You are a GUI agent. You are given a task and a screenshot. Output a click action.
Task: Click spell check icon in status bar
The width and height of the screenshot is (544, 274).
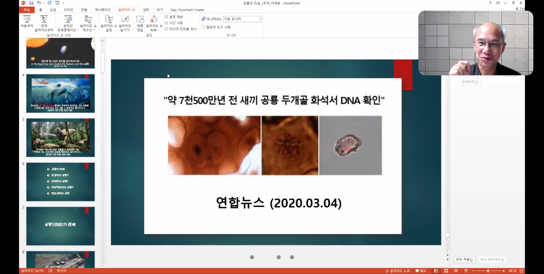pyautogui.click(x=50, y=271)
